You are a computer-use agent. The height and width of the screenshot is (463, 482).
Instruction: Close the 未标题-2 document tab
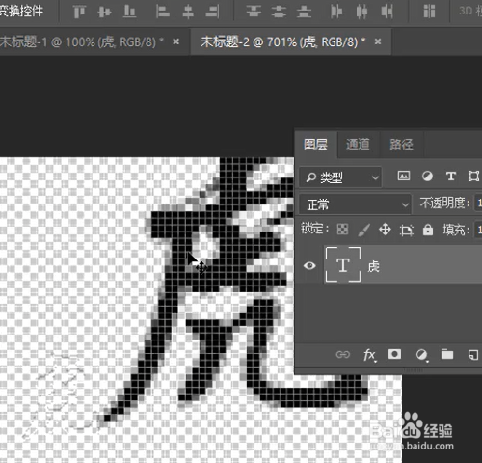378,41
